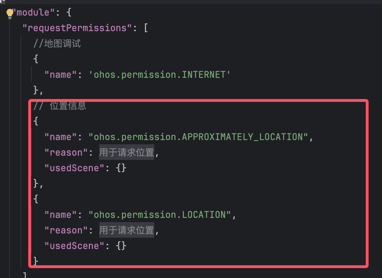
Task: Click the yellow lightbulb quick-fix icon
Action: click(10, 14)
